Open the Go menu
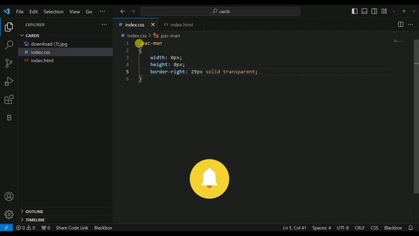Screen dimensions: 419x236 [x=89, y=12]
